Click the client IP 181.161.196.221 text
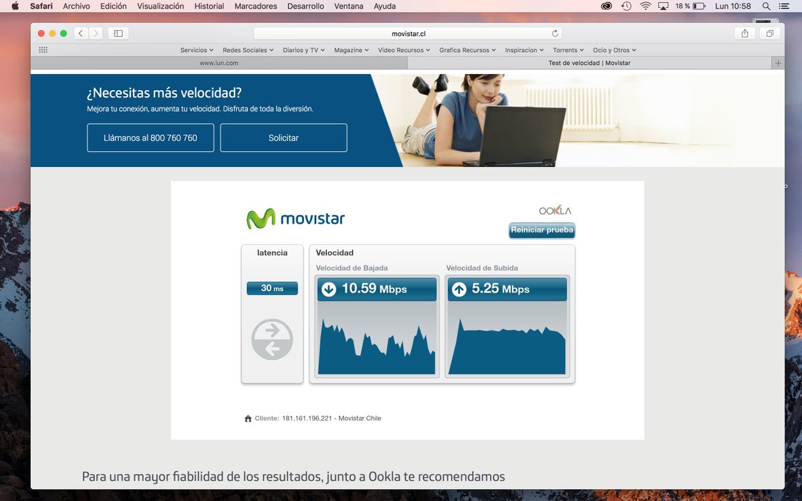Image resolution: width=802 pixels, height=501 pixels. click(x=307, y=418)
